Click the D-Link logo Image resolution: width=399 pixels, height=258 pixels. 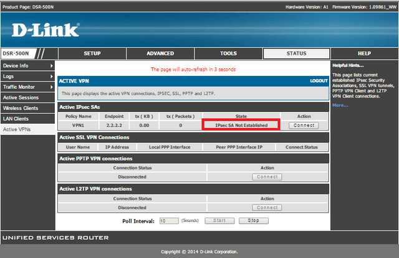tap(46, 30)
